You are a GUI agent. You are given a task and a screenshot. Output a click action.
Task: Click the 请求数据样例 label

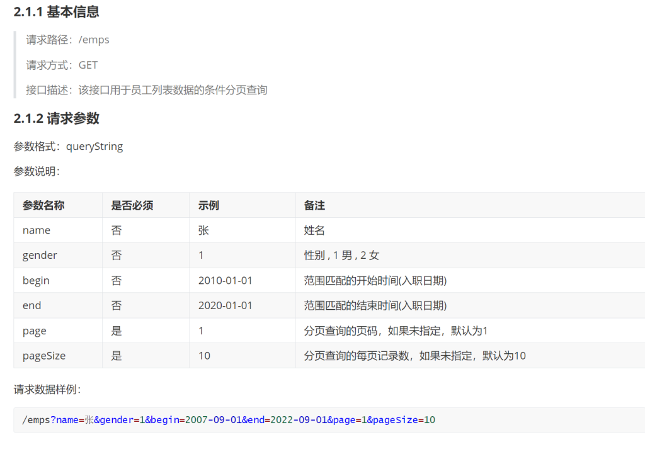tap(47, 389)
